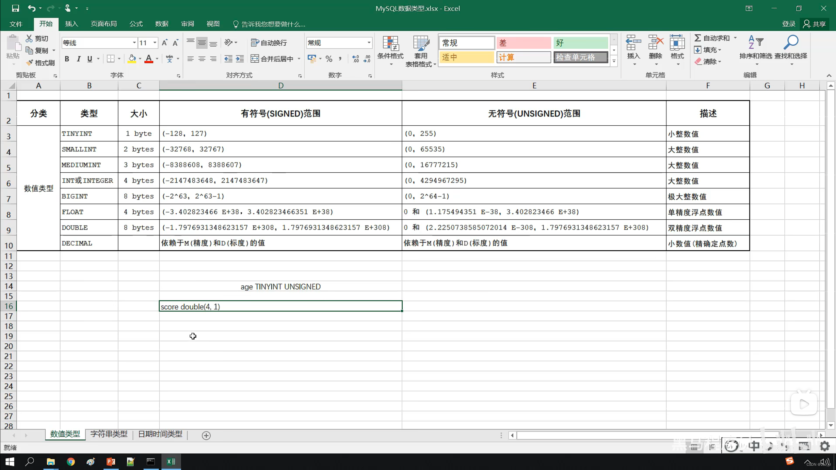The height and width of the screenshot is (470, 836).
Task: Toggle Italic formatting
Action: pyautogui.click(x=78, y=59)
